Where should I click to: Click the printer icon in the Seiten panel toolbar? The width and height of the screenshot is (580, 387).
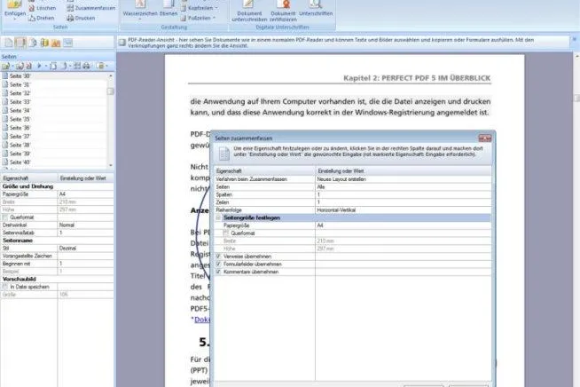point(86,66)
